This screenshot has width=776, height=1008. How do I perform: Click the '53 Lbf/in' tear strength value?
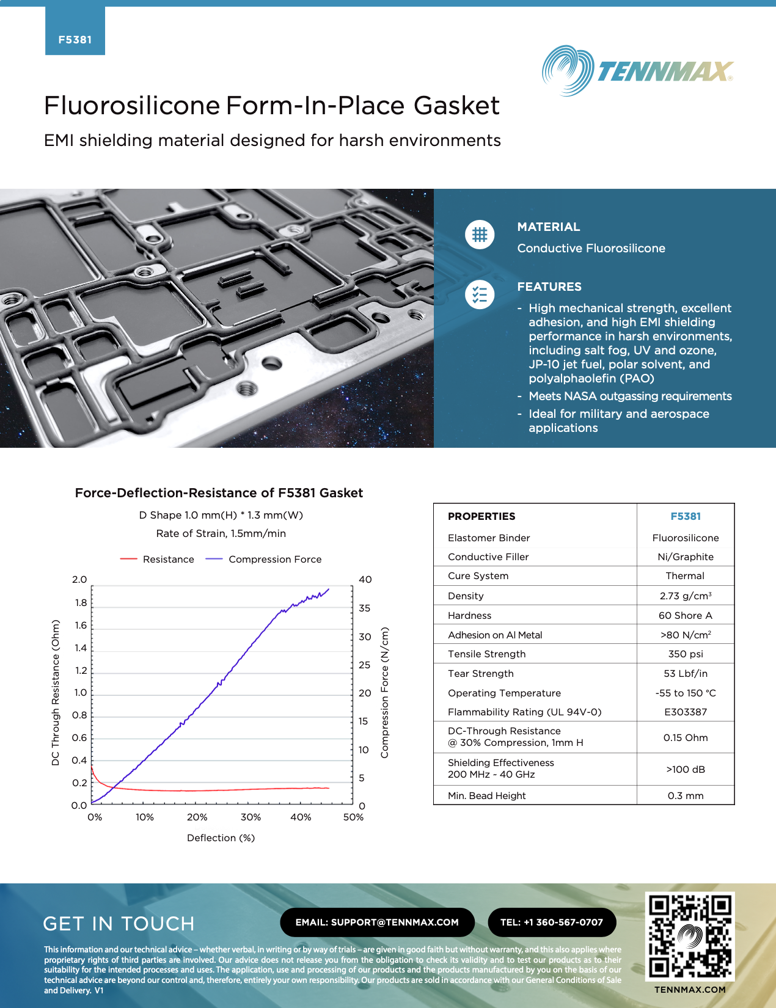click(686, 674)
